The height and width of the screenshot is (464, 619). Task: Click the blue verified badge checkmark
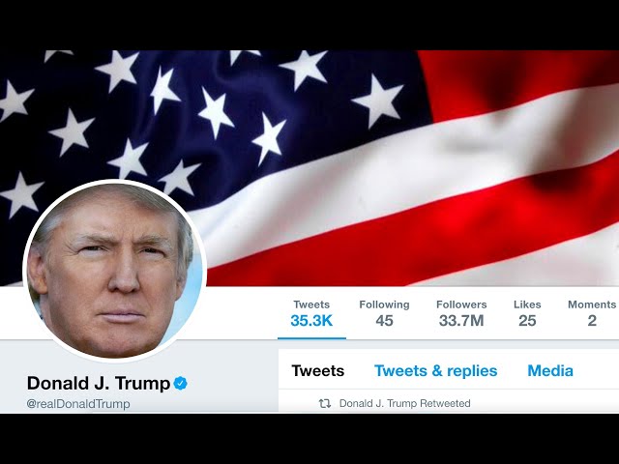point(181,383)
